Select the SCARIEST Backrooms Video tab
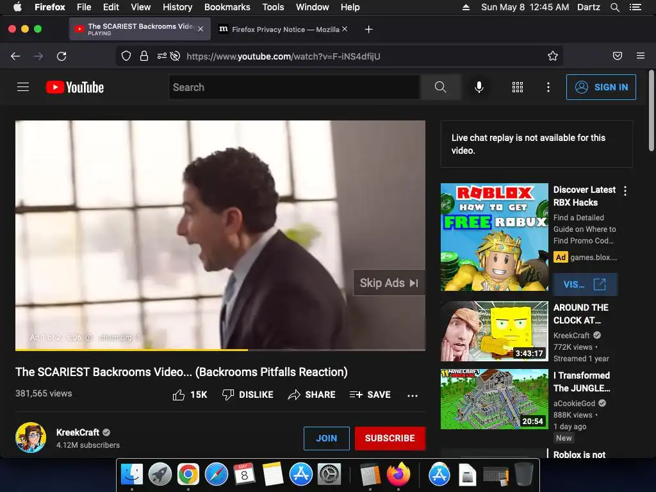The height and width of the screenshot is (492, 656). point(140,29)
